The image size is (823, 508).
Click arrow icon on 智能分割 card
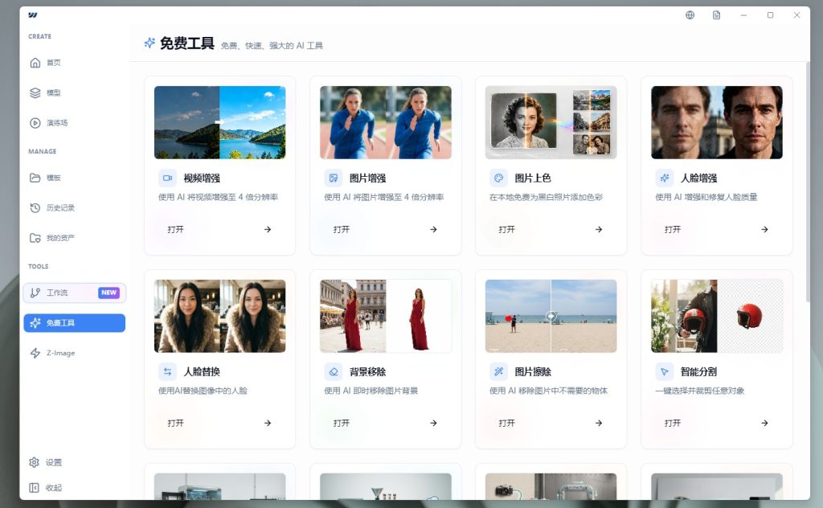(x=765, y=423)
